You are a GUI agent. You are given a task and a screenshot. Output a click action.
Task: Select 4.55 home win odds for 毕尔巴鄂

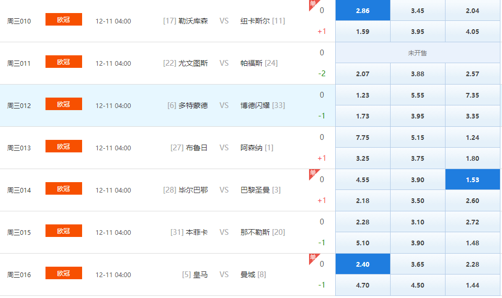[363, 180]
